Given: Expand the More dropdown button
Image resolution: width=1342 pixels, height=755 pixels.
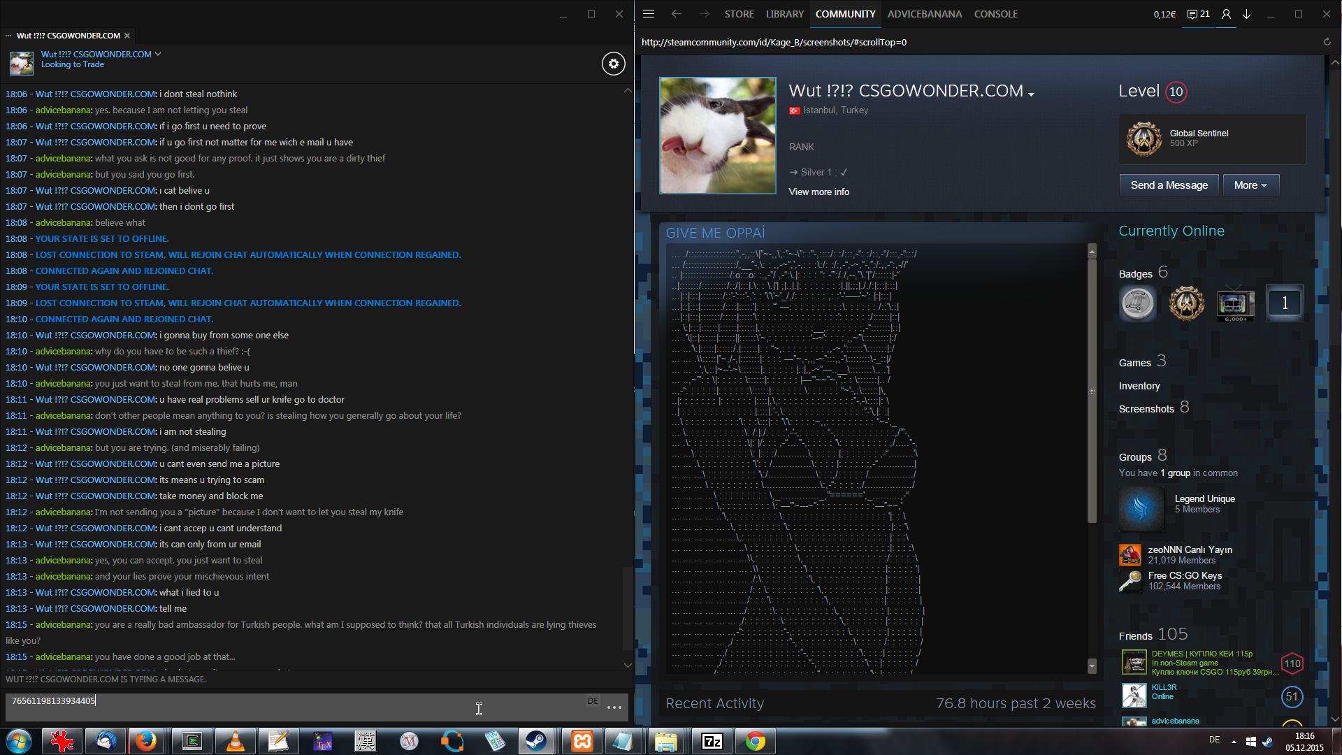Looking at the screenshot, I should [1250, 185].
